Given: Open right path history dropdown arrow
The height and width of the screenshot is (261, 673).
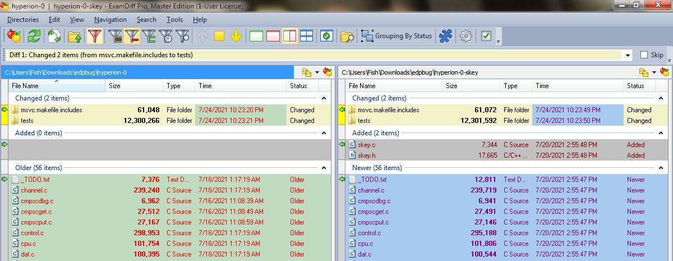Looking at the screenshot, I should pos(653,72).
